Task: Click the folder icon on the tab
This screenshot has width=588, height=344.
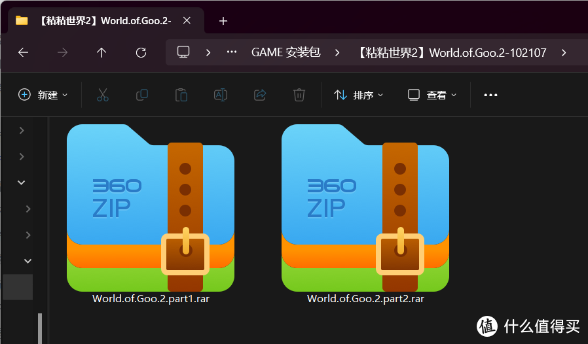Action: [22, 20]
